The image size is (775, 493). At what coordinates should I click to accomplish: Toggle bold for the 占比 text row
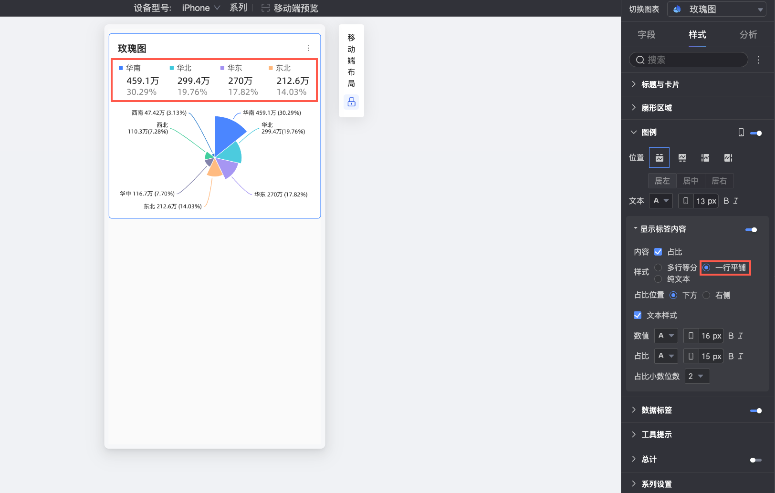(731, 356)
